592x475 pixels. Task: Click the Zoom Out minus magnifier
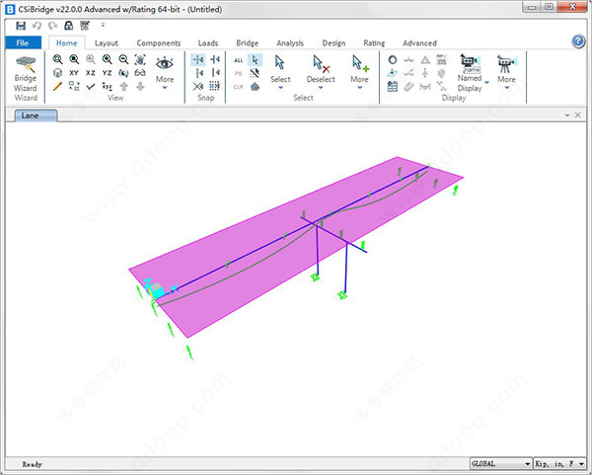[x=123, y=59]
